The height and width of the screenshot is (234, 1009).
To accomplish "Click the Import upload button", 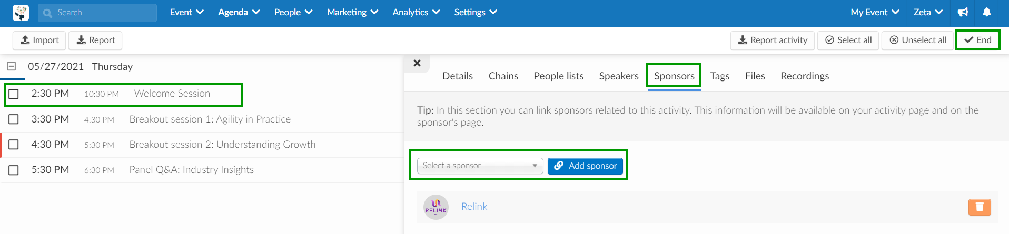I will 39,40.
